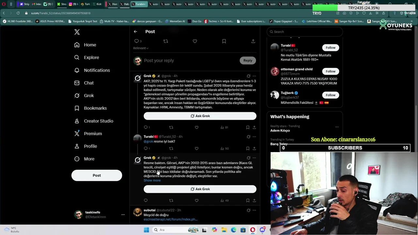Open Explore in the sidebar

pyautogui.click(x=87, y=57)
